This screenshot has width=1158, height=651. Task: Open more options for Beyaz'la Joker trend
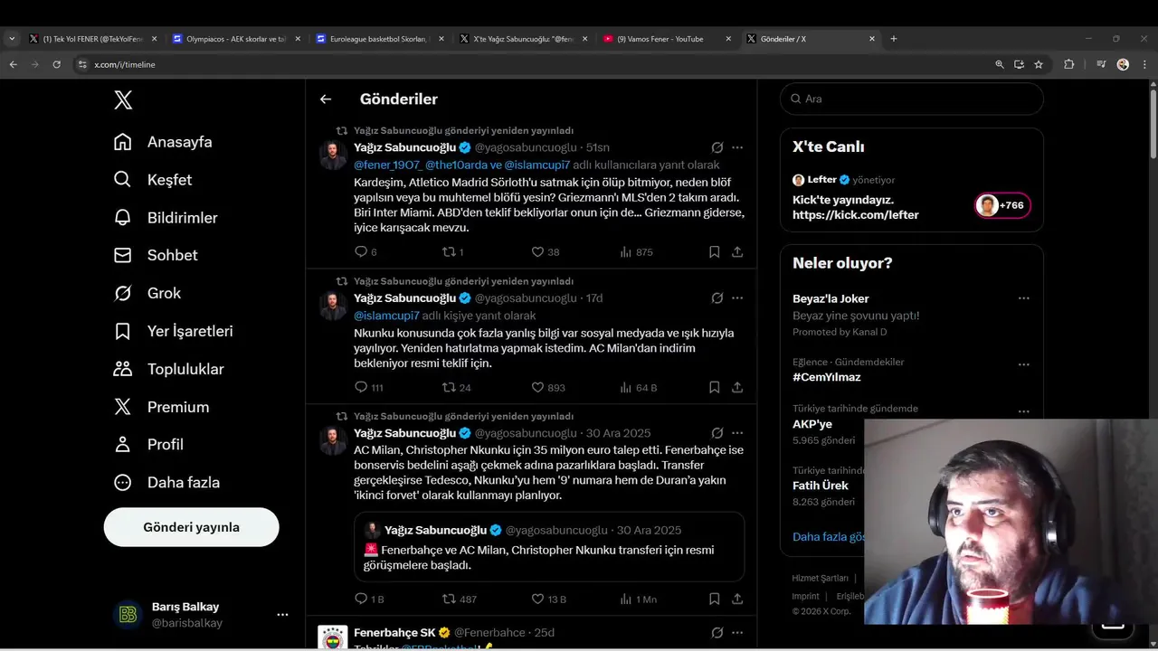(1023, 298)
